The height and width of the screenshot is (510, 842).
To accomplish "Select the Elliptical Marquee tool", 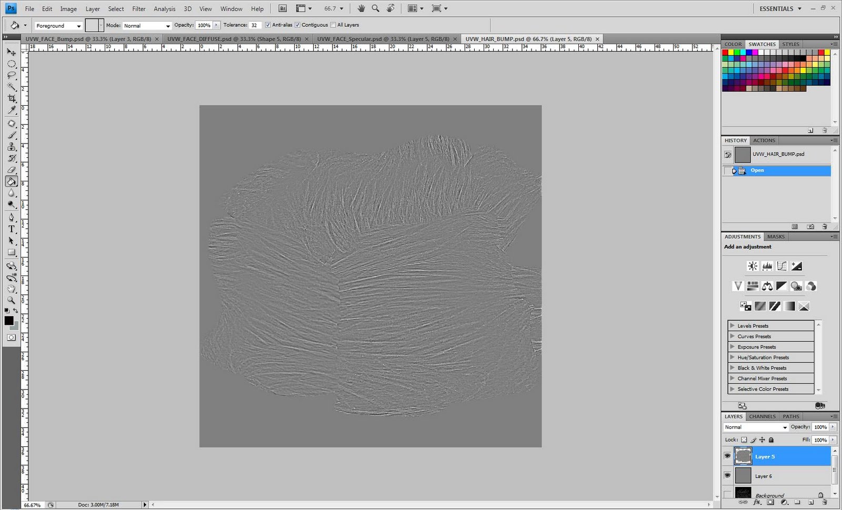I will (11, 64).
